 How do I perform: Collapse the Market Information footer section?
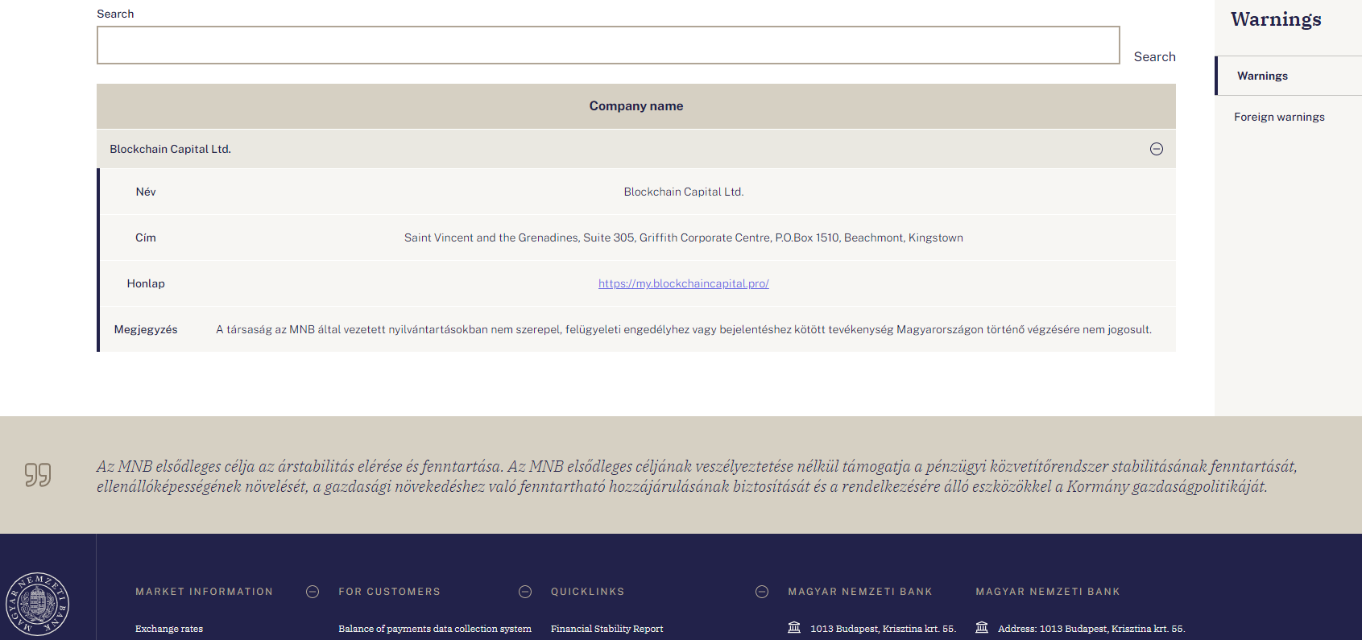tap(313, 592)
